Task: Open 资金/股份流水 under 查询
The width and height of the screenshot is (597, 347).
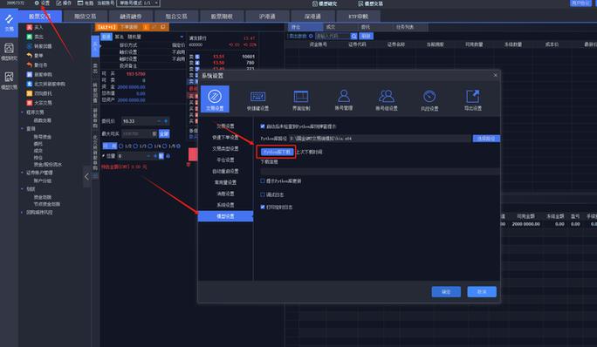Action: pyautogui.click(x=48, y=165)
